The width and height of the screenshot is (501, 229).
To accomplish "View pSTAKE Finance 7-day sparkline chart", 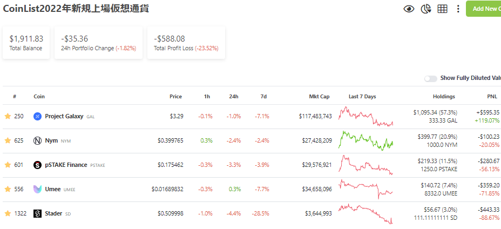I will click(x=366, y=165).
